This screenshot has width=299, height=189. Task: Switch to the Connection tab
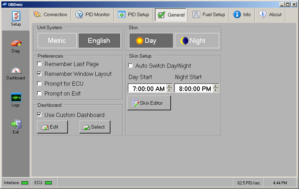tap(50, 15)
